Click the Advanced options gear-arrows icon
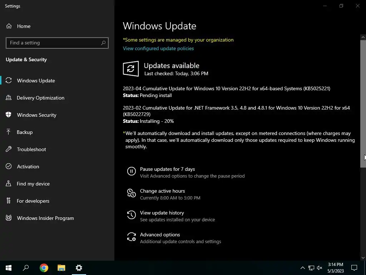This screenshot has height=275, width=366. 132,237
